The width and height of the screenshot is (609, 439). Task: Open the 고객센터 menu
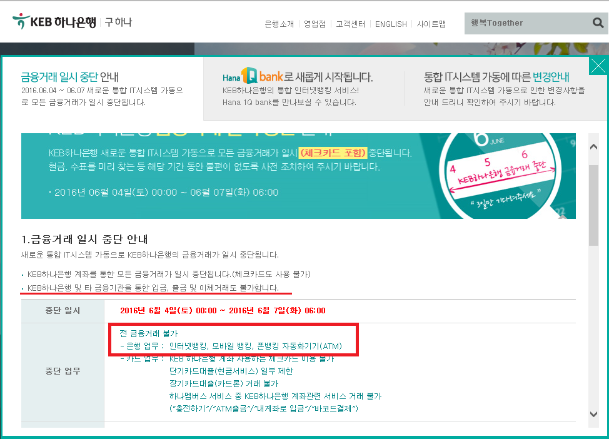[x=350, y=24]
